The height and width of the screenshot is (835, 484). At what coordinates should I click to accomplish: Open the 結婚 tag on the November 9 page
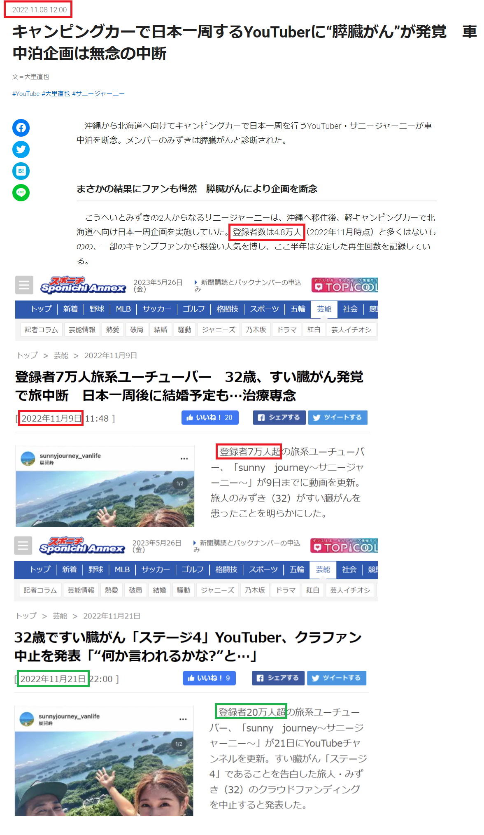point(161,330)
